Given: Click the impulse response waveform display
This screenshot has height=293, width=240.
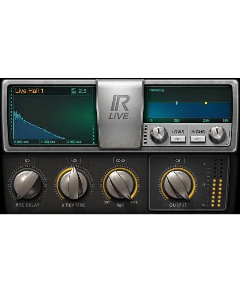Looking at the screenshot, I should point(53,117).
